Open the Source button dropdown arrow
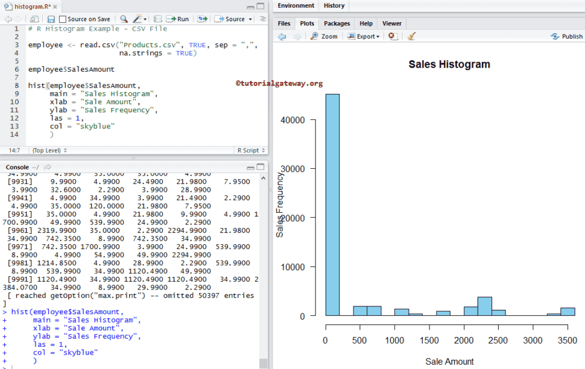The image size is (585, 369). point(249,19)
